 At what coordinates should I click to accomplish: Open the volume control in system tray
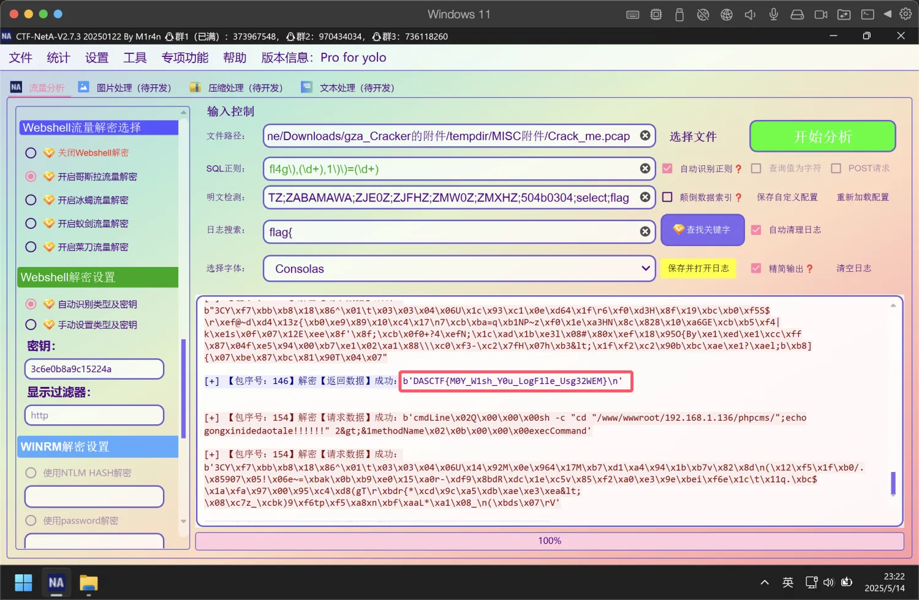pyautogui.click(x=829, y=582)
